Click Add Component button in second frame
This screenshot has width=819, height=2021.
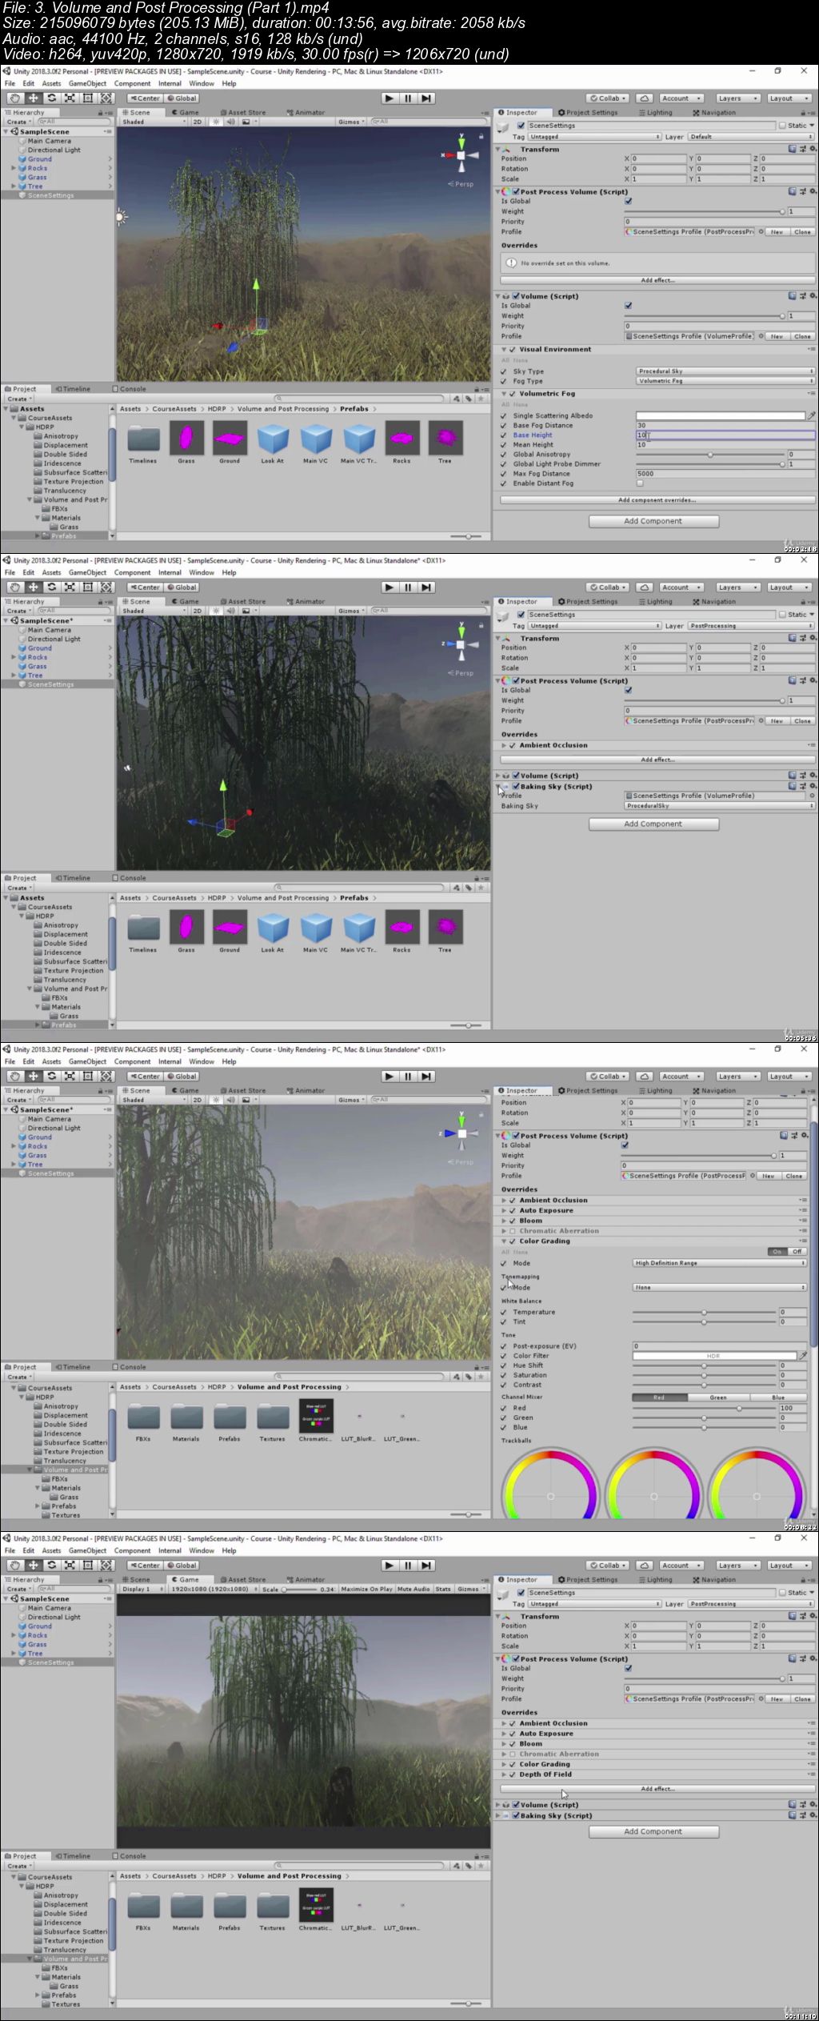(653, 824)
